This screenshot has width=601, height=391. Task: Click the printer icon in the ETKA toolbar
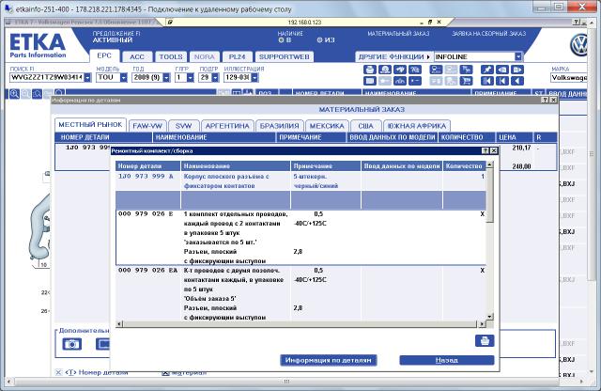[369, 70]
